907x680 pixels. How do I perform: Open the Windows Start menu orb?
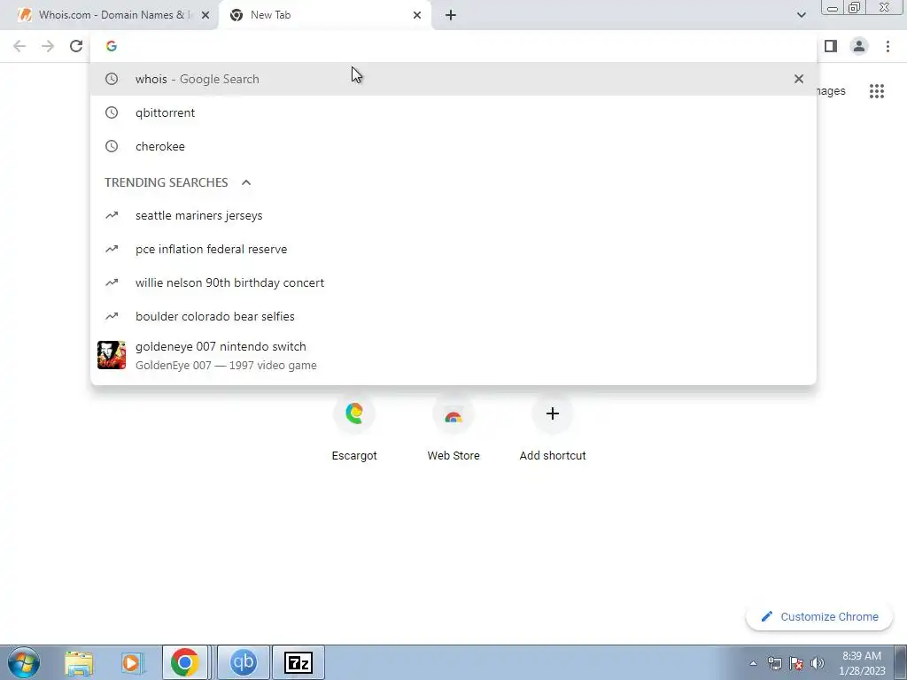23,662
